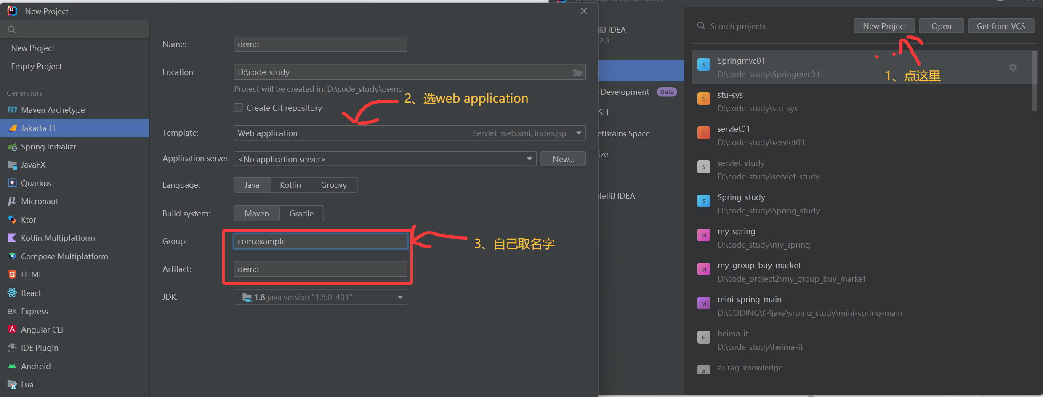This screenshot has width=1043, height=397.
Task: Select Groovy as the language
Action: coord(334,185)
